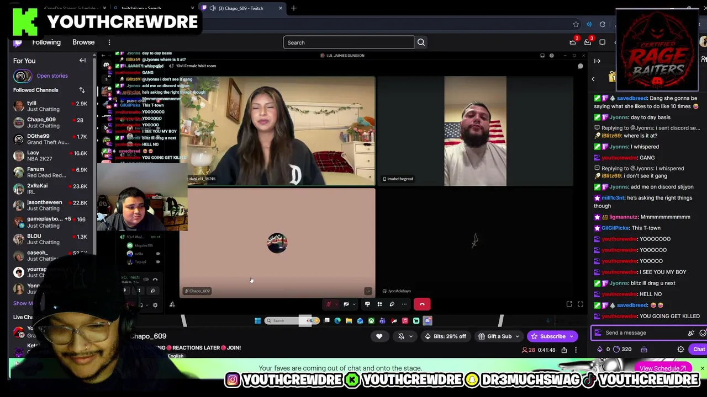707x397 pixels.
Task: Open the celebration party popper in chat box
Action: tap(691, 333)
